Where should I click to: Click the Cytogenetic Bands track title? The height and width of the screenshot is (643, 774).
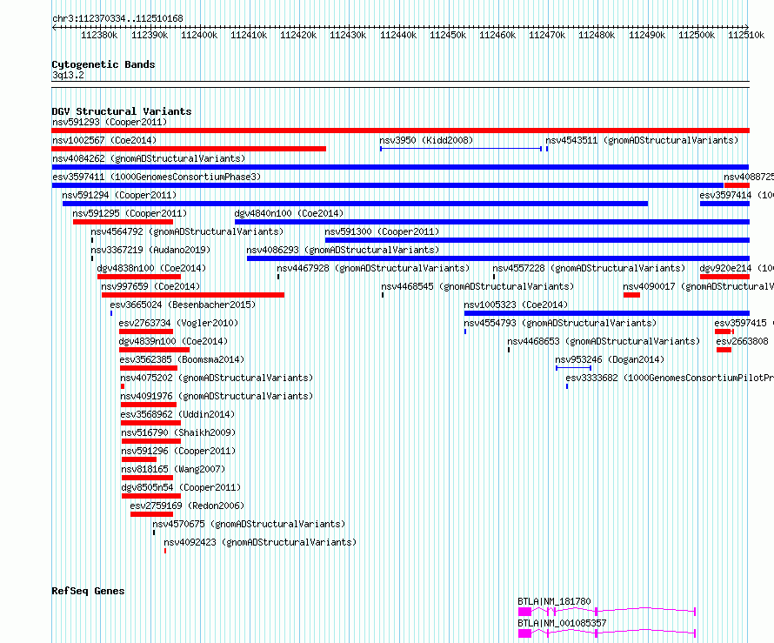tap(103, 64)
